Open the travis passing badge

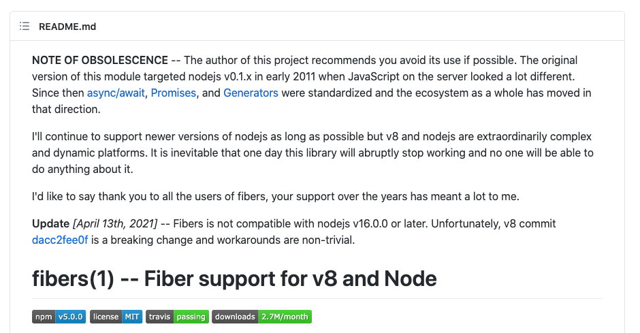pos(177,317)
